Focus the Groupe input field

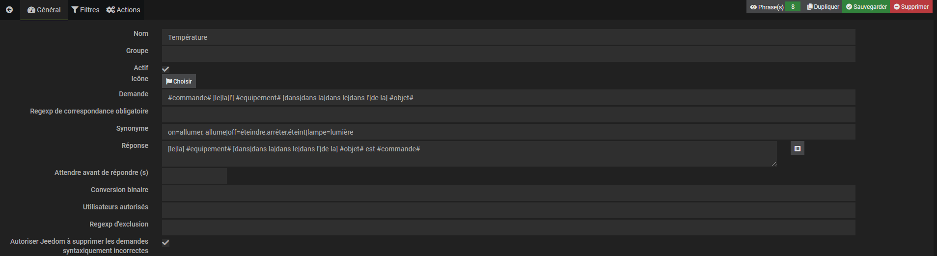pos(508,54)
